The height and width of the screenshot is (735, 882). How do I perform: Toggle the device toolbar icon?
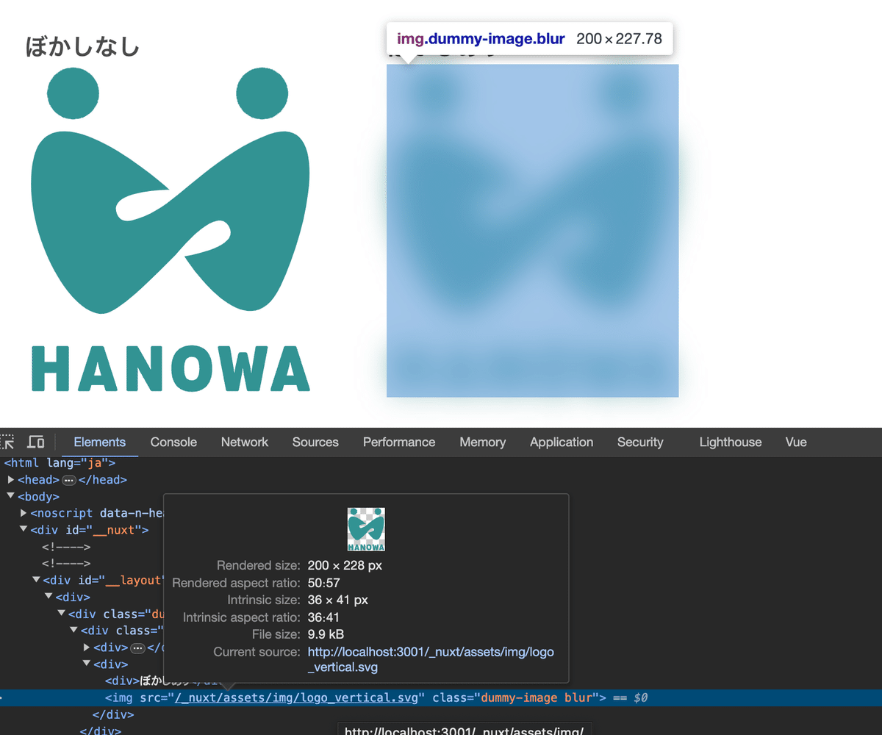[35, 442]
